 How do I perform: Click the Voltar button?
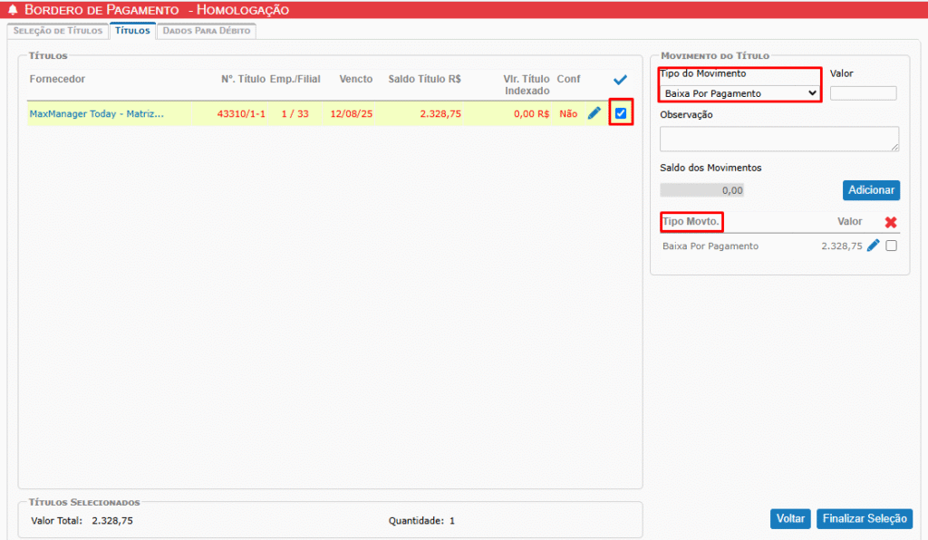790,519
